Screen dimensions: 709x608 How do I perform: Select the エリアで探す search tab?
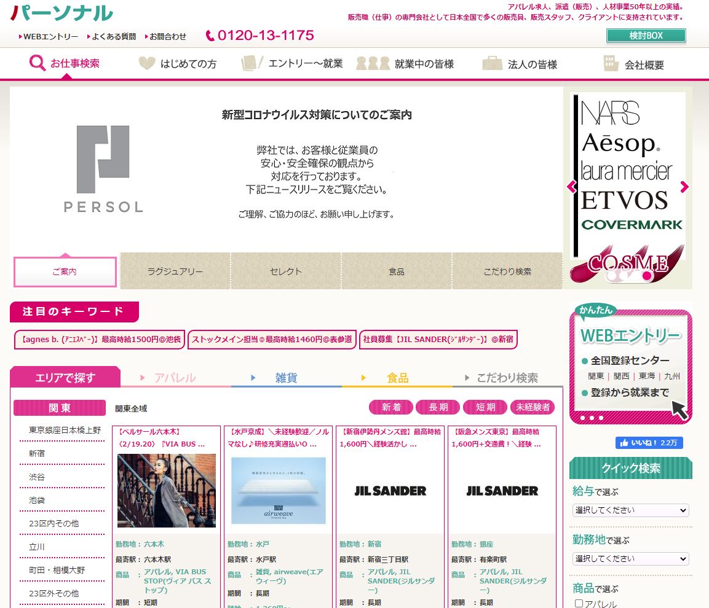pos(65,377)
